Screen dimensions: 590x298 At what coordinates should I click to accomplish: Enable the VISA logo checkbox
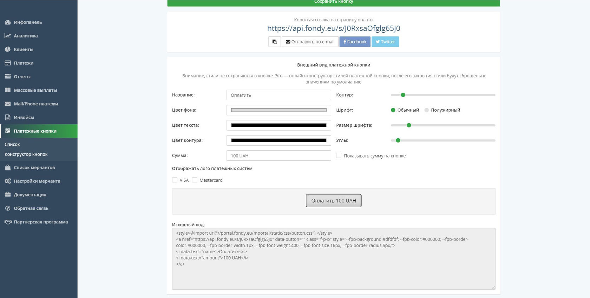point(175,180)
